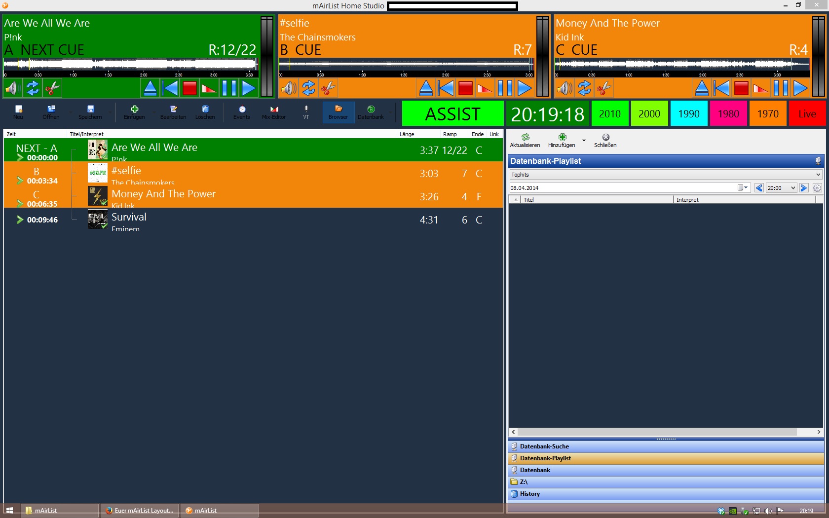Expand the Hinzufügen dropdown arrow
This screenshot has width=829, height=518.
point(584,141)
